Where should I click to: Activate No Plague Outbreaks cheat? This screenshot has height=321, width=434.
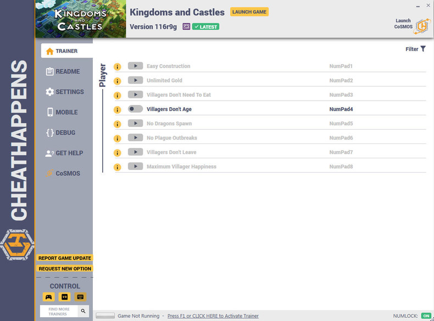click(x=135, y=137)
